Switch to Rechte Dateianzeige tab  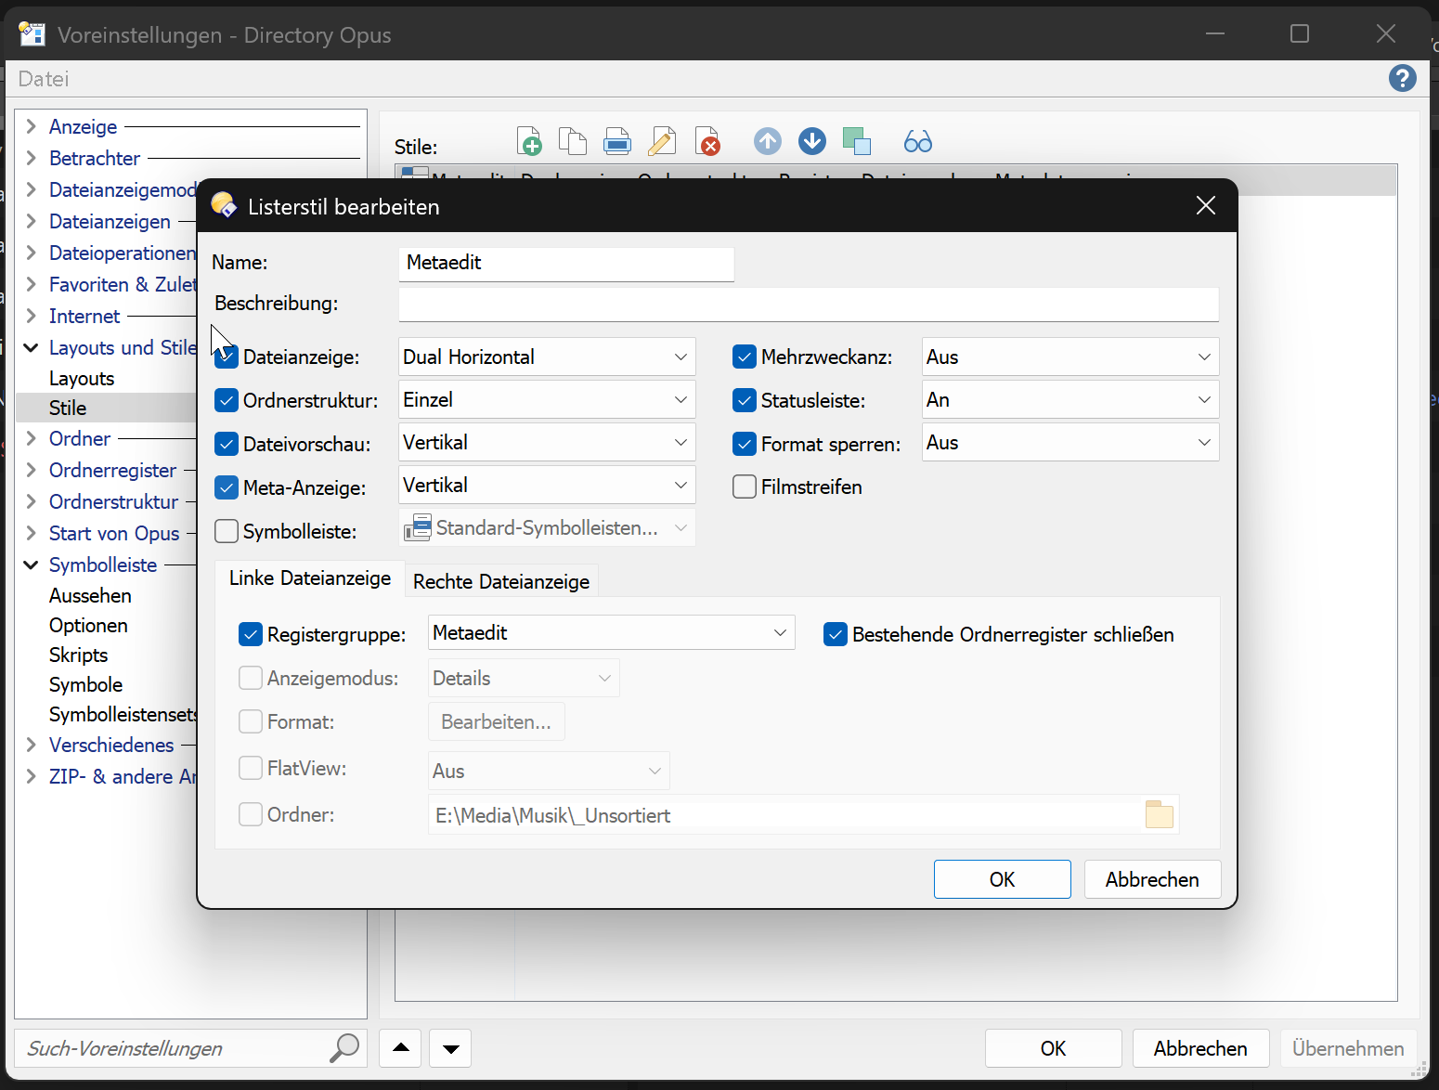501,581
